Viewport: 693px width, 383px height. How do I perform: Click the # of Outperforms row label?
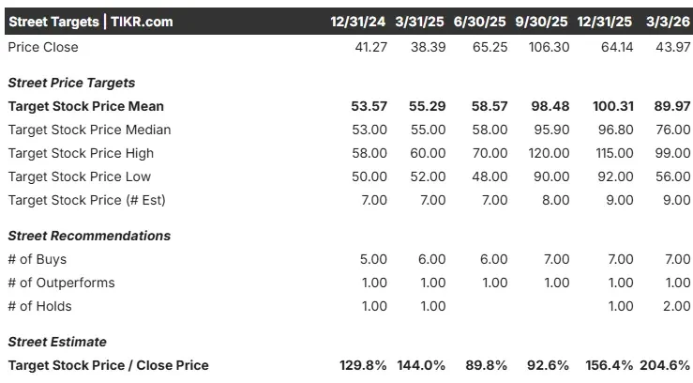coord(62,283)
